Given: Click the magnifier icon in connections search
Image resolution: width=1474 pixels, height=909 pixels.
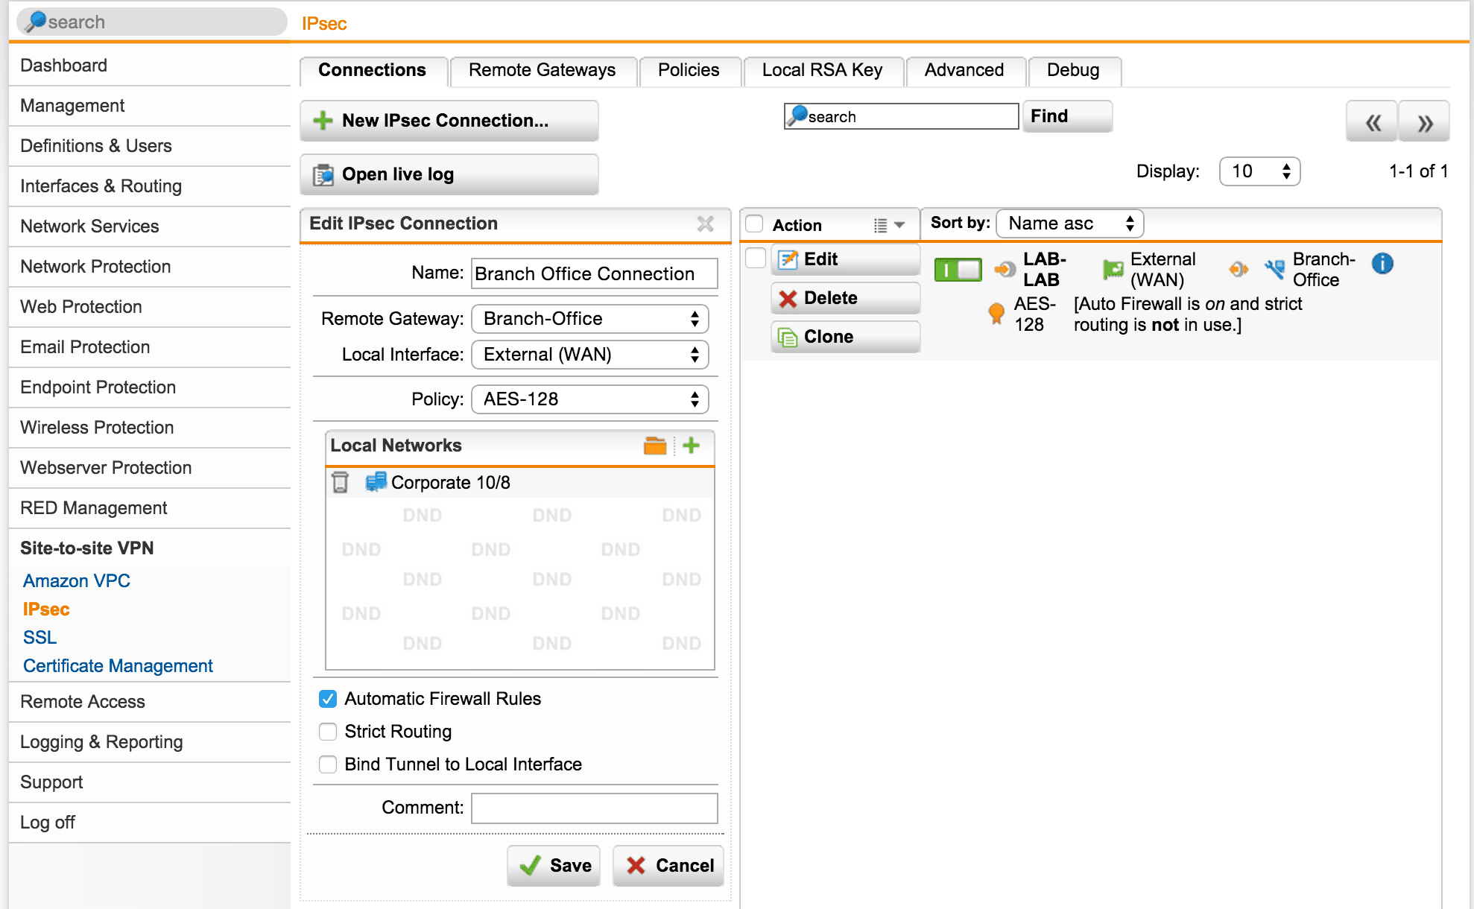Looking at the screenshot, I should coord(797,115).
